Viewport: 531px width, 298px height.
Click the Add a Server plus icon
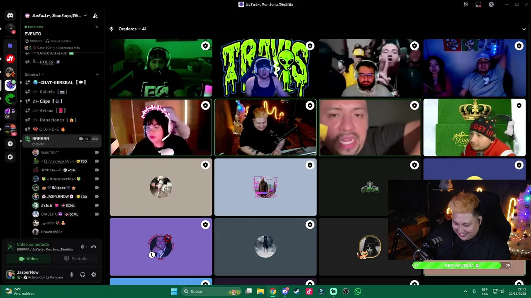click(x=10, y=144)
